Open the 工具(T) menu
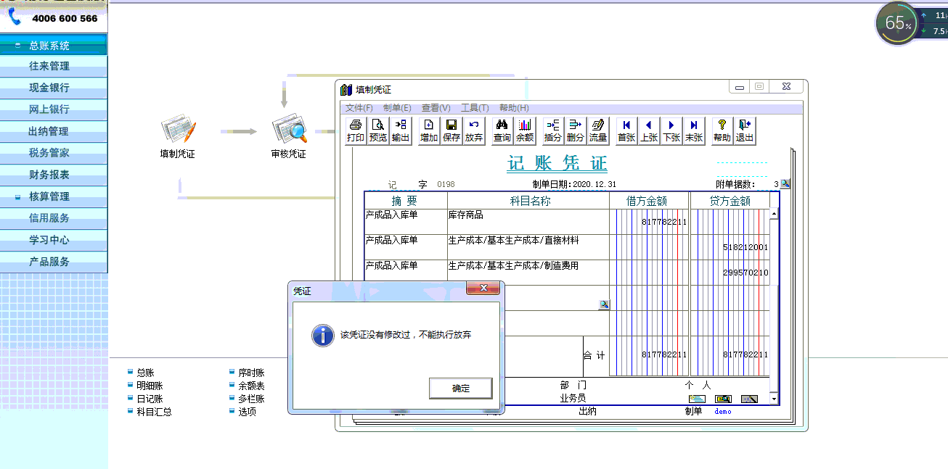 [475, 108]
